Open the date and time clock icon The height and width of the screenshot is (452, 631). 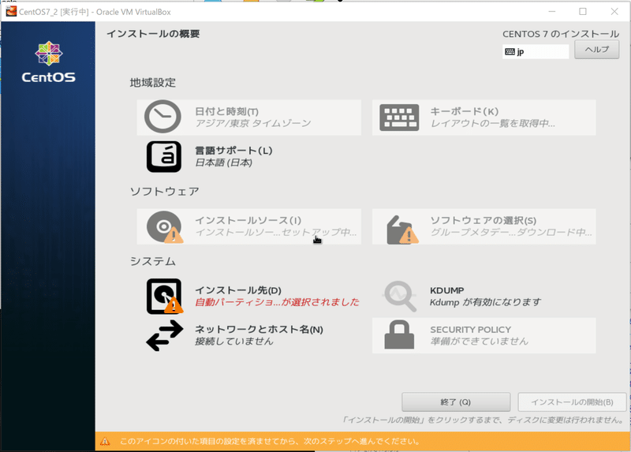tap(162, 117)
